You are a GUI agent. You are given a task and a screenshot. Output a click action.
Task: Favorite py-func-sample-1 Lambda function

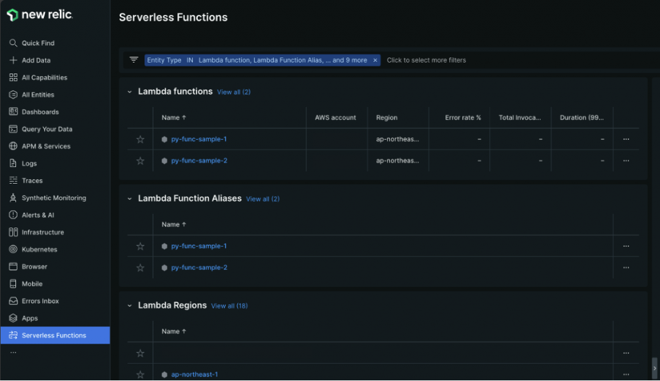pos(139,139)
